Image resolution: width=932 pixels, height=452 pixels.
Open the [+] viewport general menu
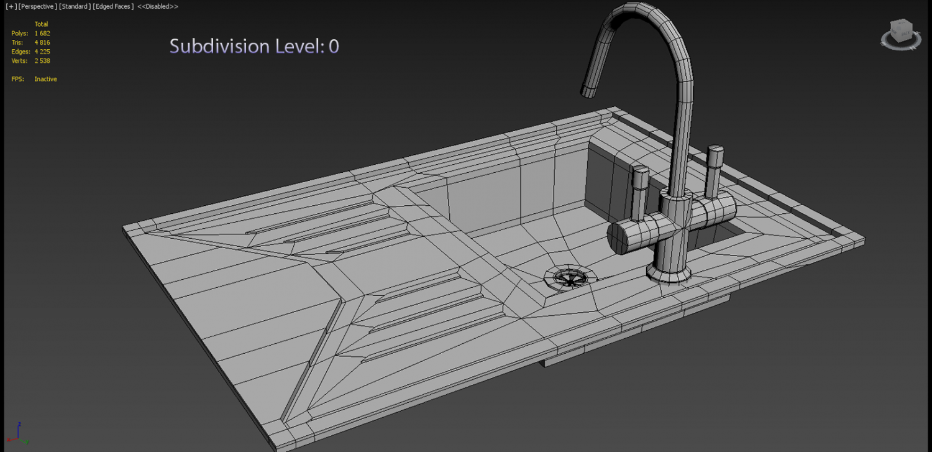pyautogui.click(x=11, y=6)
